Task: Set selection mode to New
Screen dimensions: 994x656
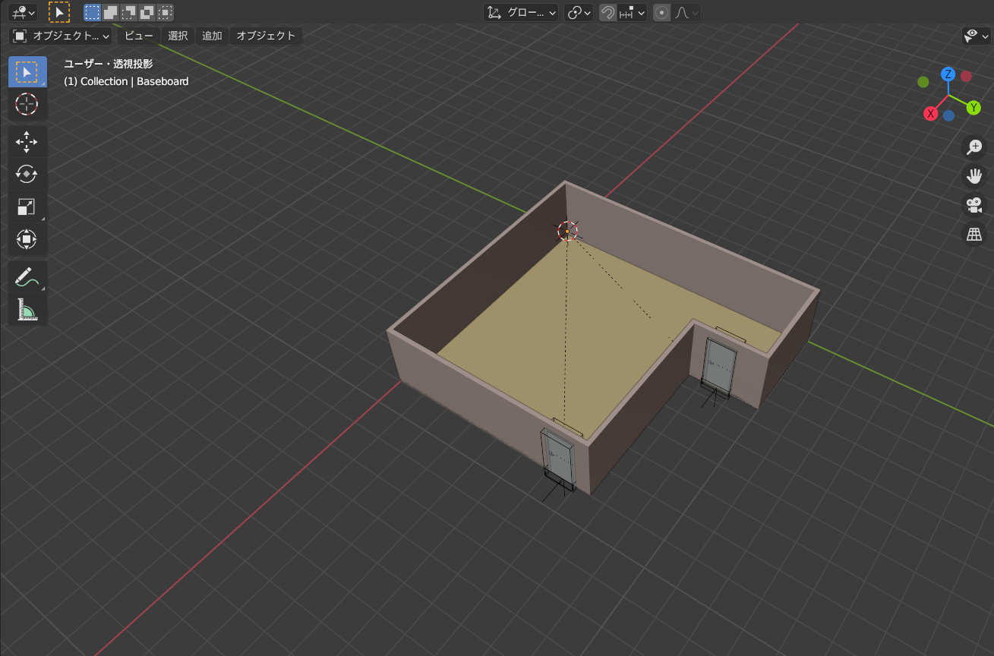Action: pyautogui.click(x=92, y=12)
